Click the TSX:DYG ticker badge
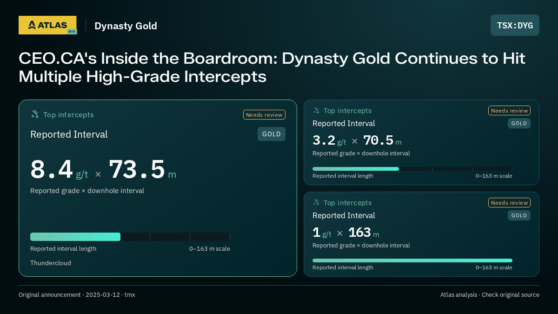Image resolution: width=558 pixels, height=314 pixels. [x=515, y=25]
